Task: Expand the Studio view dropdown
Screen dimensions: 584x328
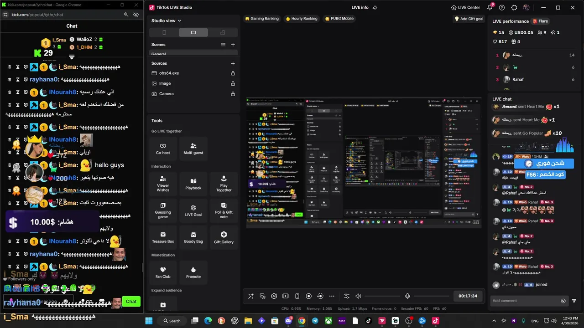Action: (x=167, y=20)
